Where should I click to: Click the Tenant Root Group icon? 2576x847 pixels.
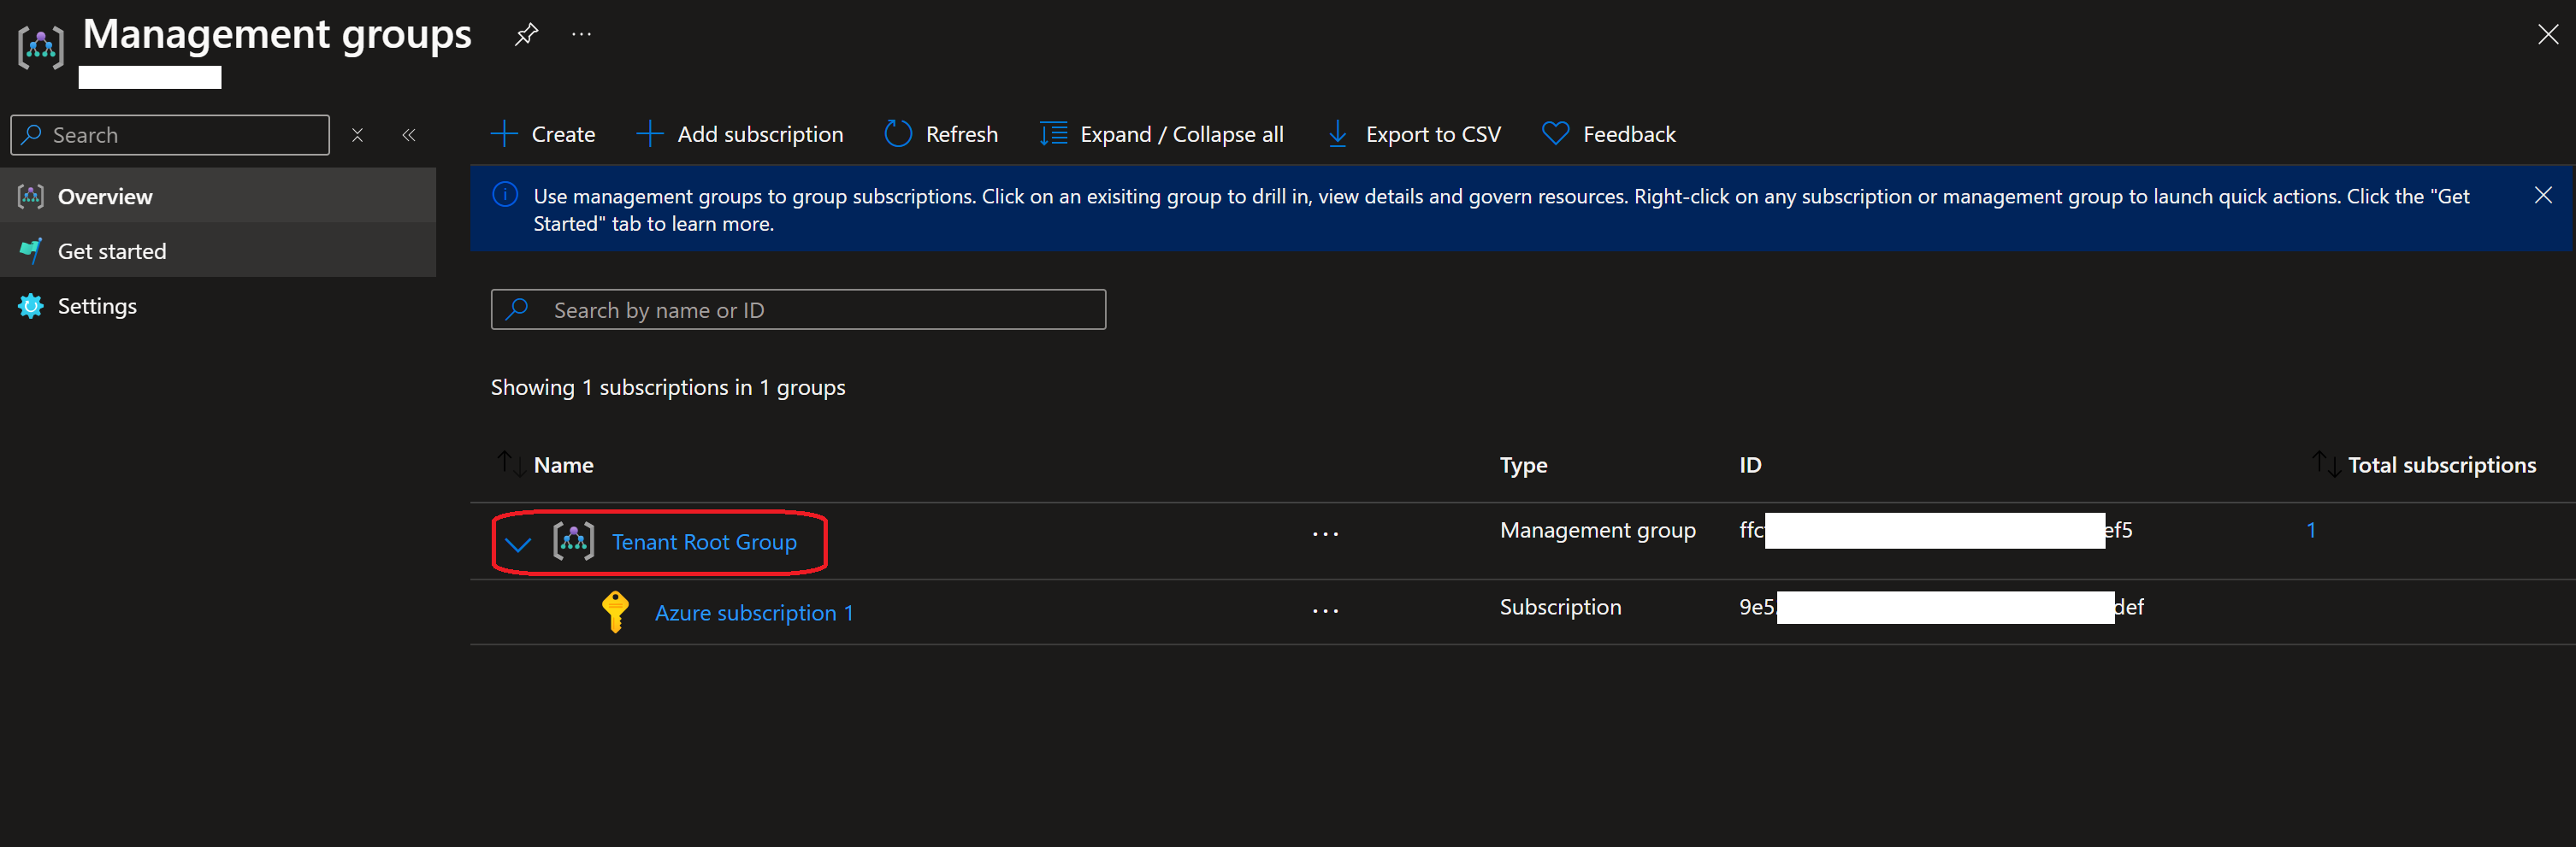574,541
